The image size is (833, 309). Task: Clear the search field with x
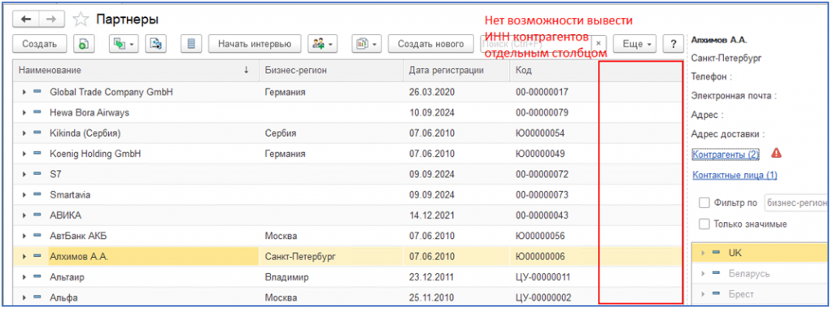click(x=598, y=44)
